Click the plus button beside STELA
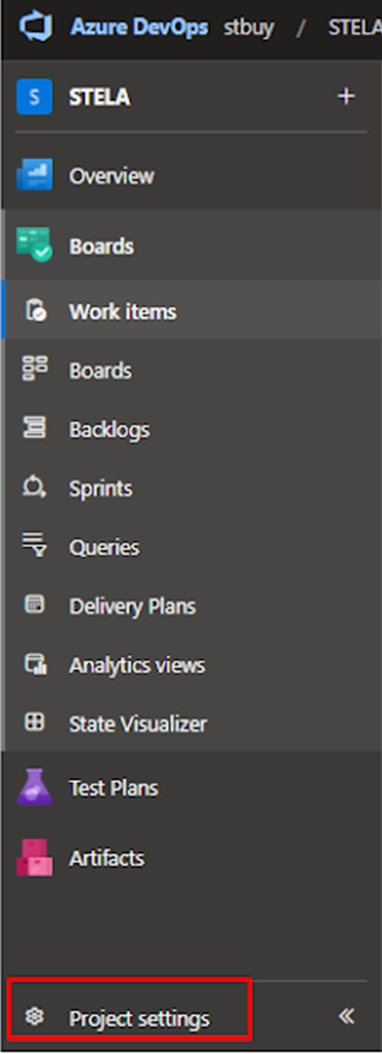Screen dimensions: 382x1054 tap(346, 97)
